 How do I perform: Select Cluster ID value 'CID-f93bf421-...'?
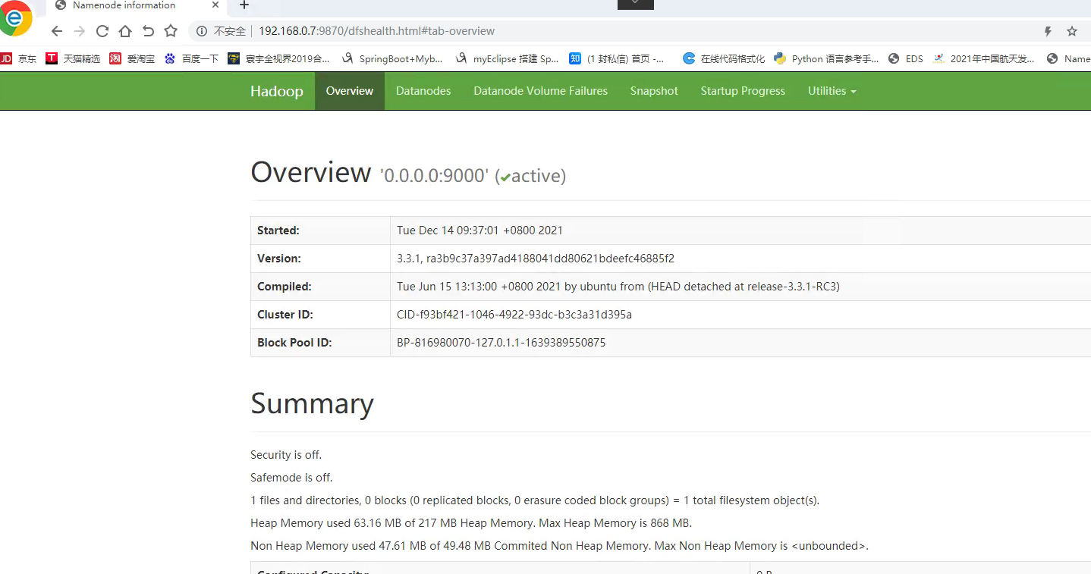point(514,315)
